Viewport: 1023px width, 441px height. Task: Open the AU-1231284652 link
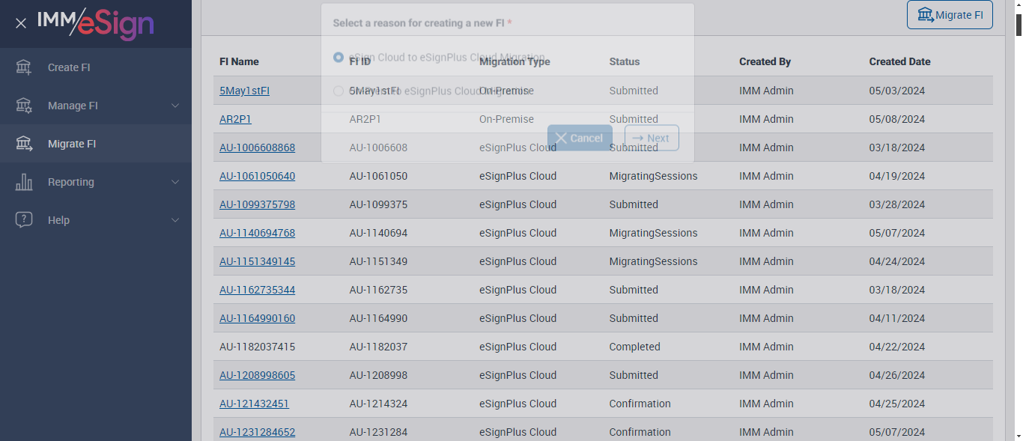tap(257, 432)
